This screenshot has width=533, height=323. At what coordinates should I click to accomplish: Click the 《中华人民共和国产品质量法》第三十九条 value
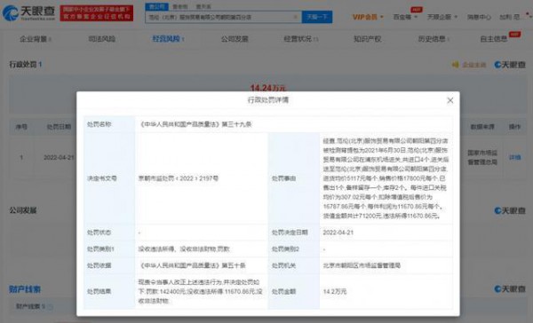(195, 124)
